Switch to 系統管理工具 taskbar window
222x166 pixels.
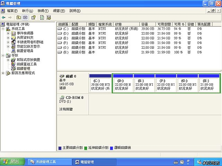tap(50, 162)
